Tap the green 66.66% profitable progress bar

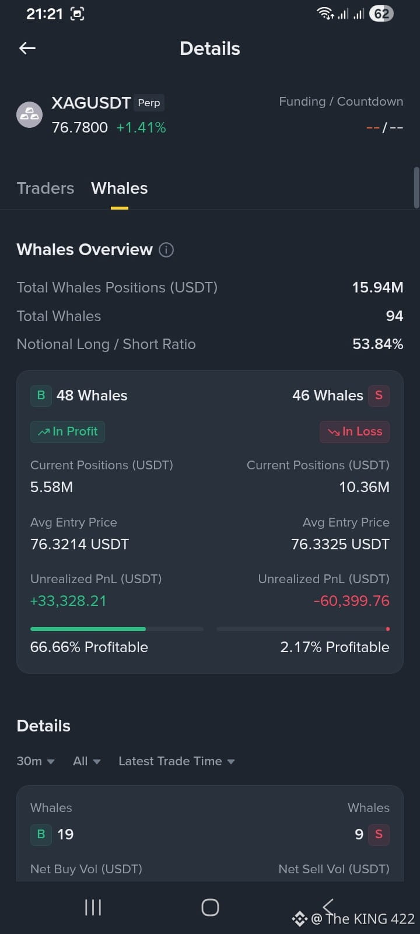(x=88, y=629)
